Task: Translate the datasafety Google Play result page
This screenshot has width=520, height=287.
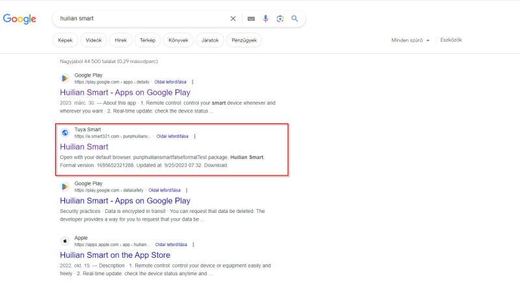Action: (x=164, y=190)
